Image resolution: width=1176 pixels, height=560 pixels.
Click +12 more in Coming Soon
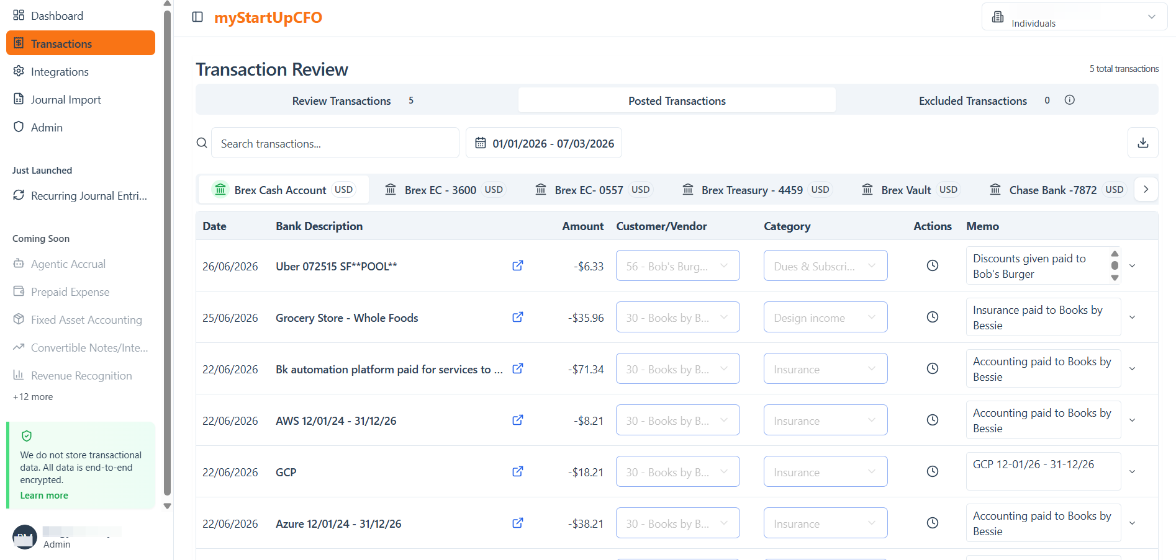click(x=33, y=396)
